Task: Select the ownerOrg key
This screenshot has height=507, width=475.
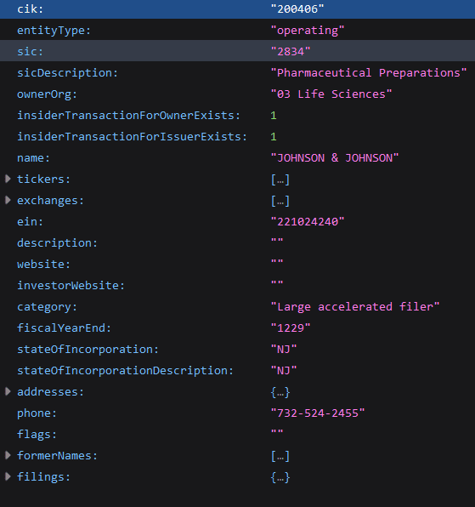Action: pos(47,94)
